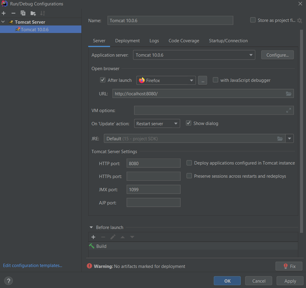Select Tomcat 10.0.6 in configuration tree
306x288 pixels.
click(x=41, y=29)
